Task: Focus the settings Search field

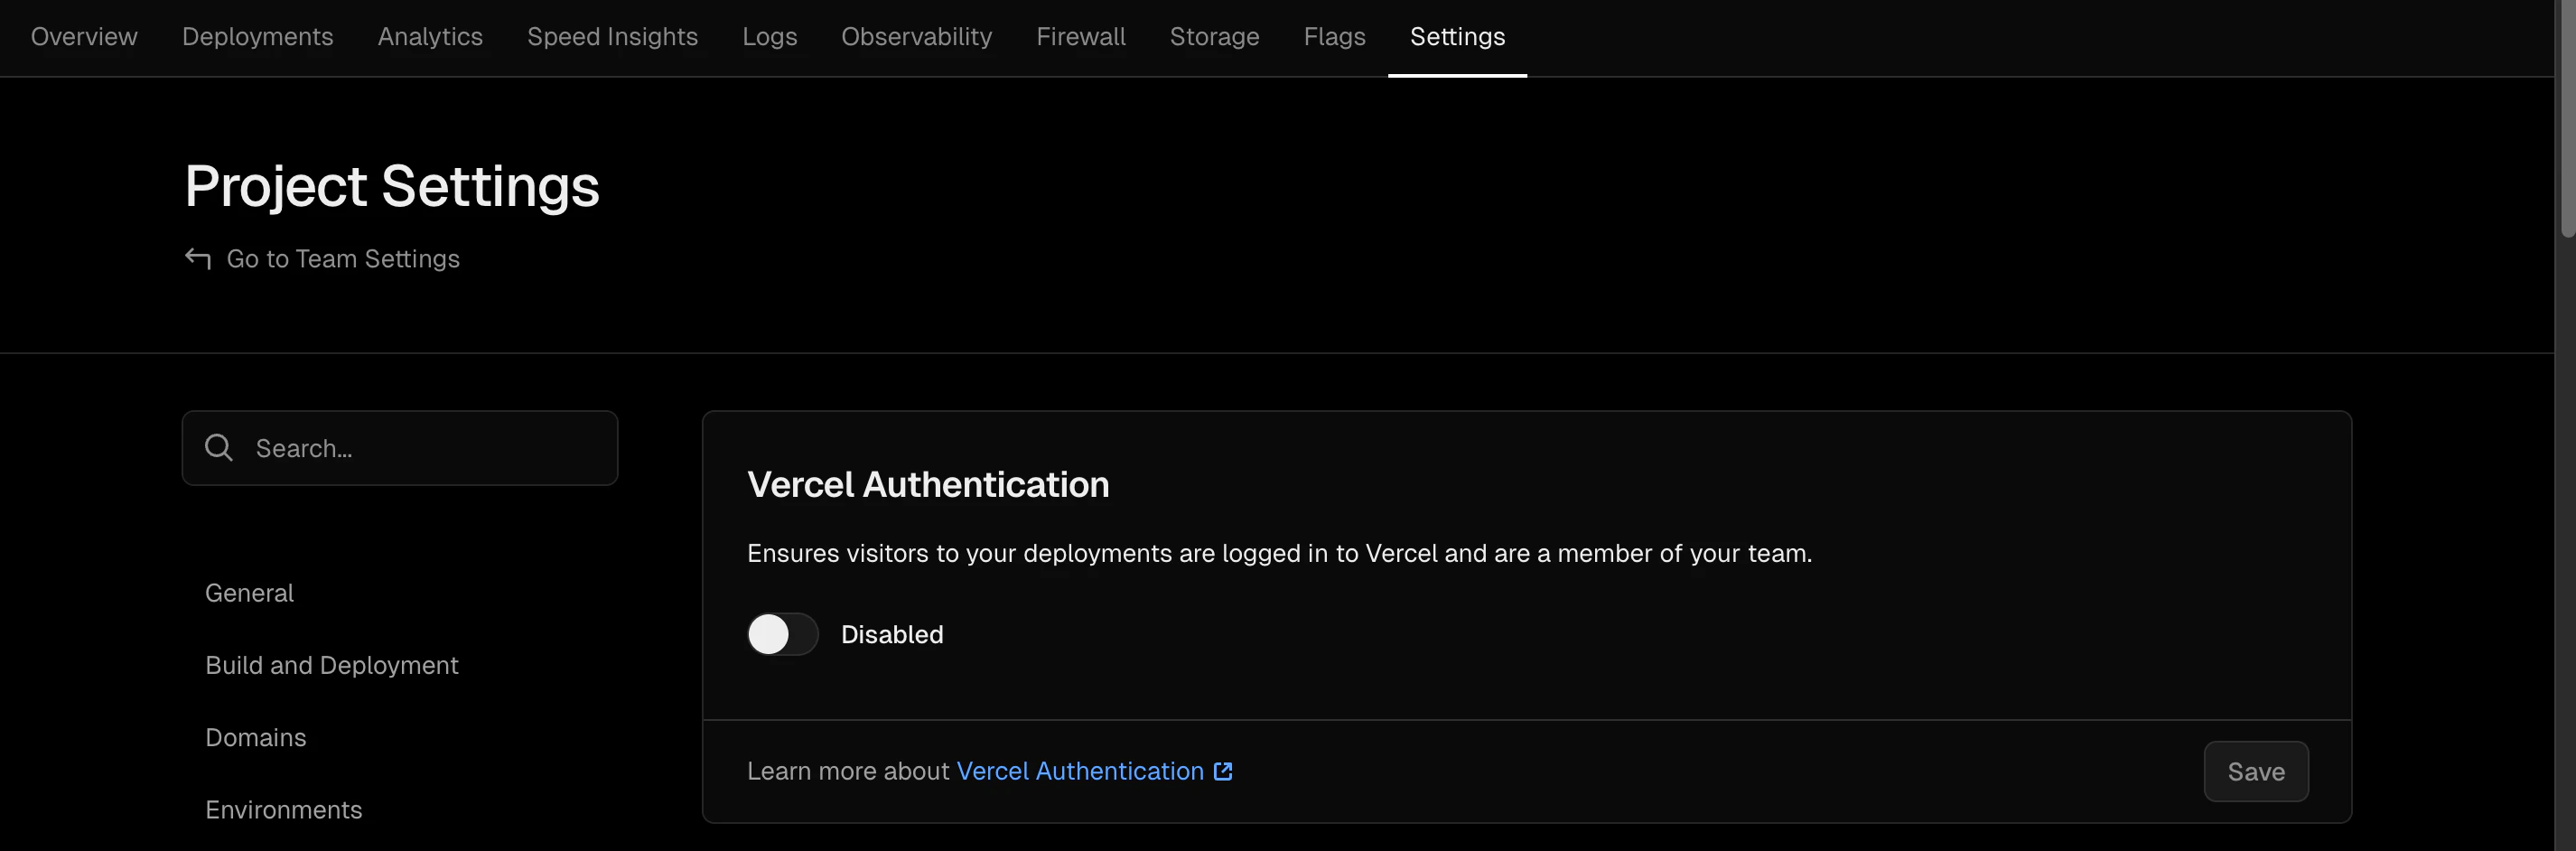Action: point(400,448)
